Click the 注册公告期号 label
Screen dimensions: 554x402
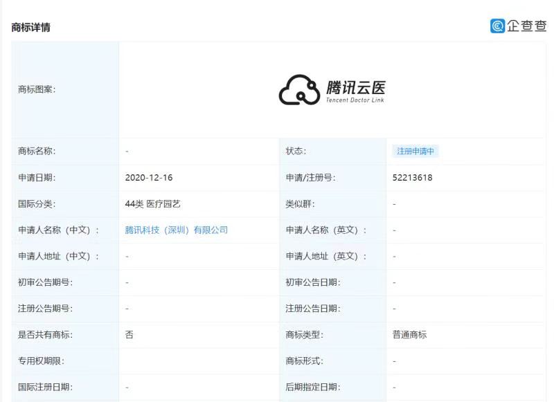pos(45,309)
